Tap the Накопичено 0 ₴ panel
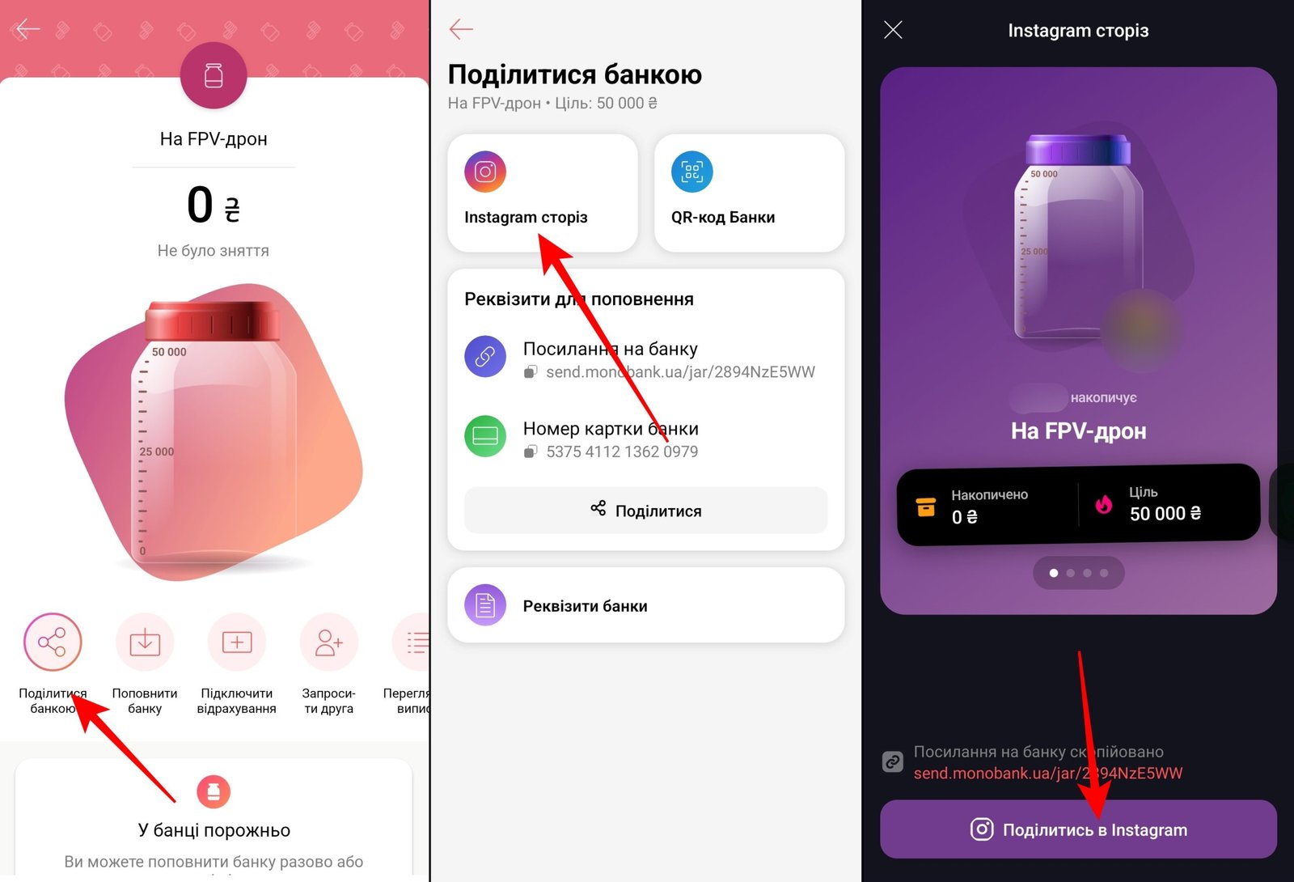 pos(988,505)
